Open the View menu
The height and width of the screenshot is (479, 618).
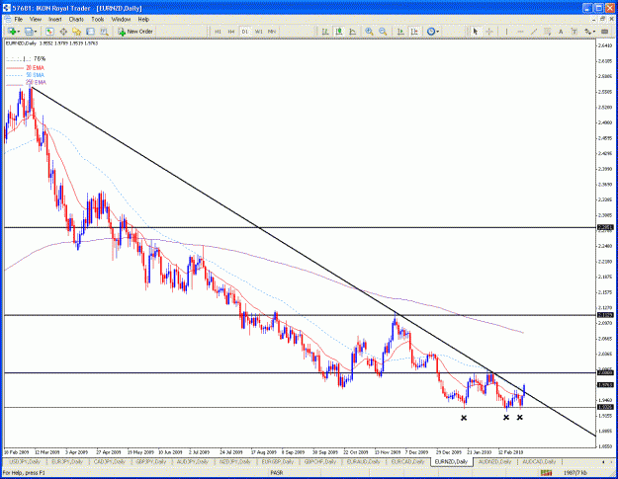pos(36,19)
